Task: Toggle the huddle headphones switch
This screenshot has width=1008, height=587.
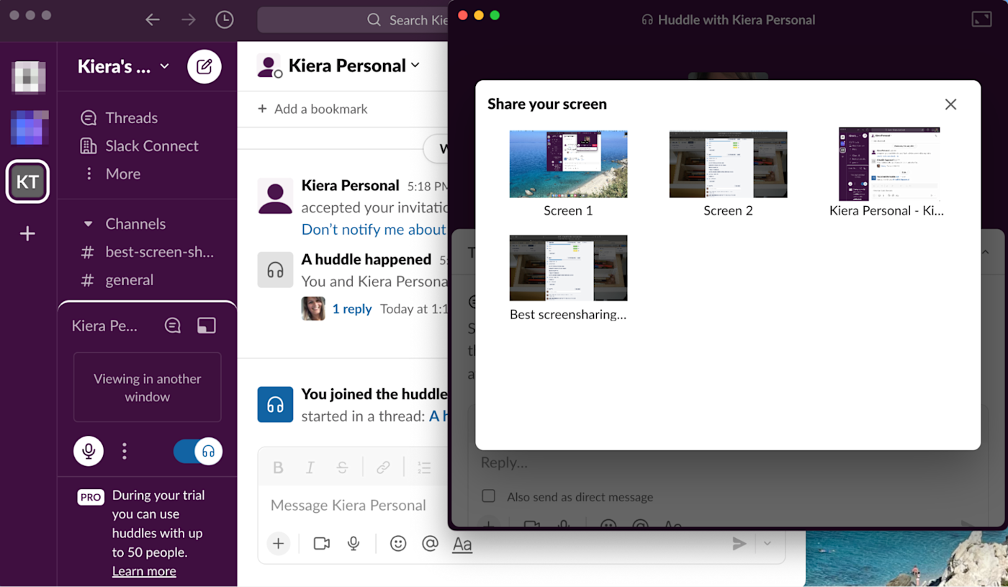Action: coord(198,452)
